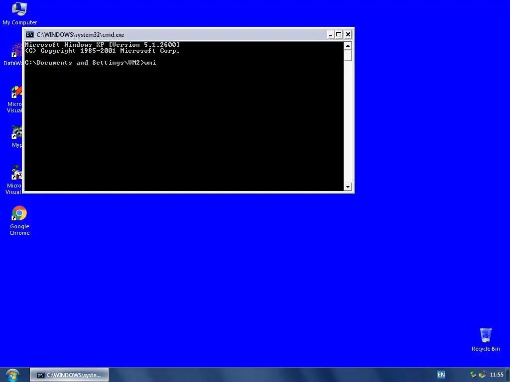
Task: Click the command prompt line with wmi
Action: 91,63
